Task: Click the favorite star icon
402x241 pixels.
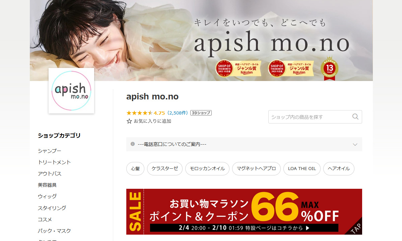Action: 129,121
